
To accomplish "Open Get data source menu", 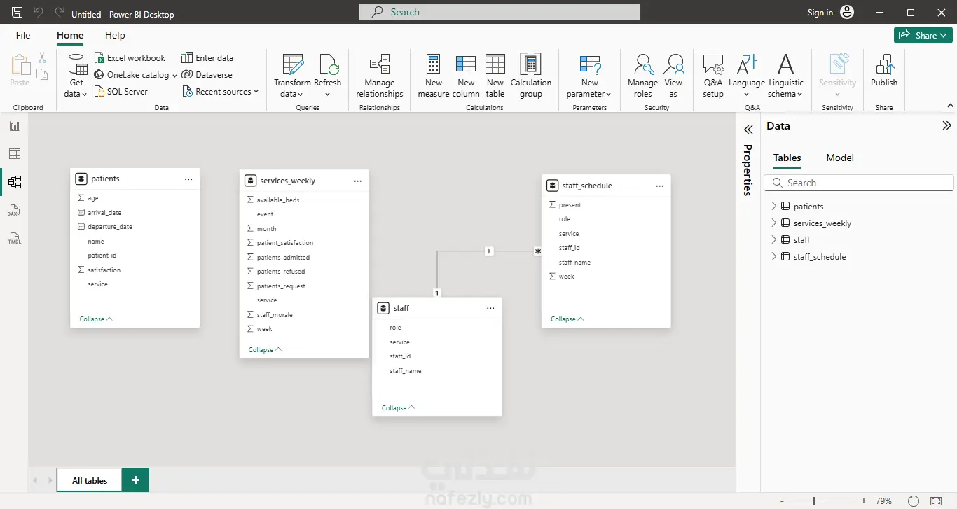I will 76,76.
